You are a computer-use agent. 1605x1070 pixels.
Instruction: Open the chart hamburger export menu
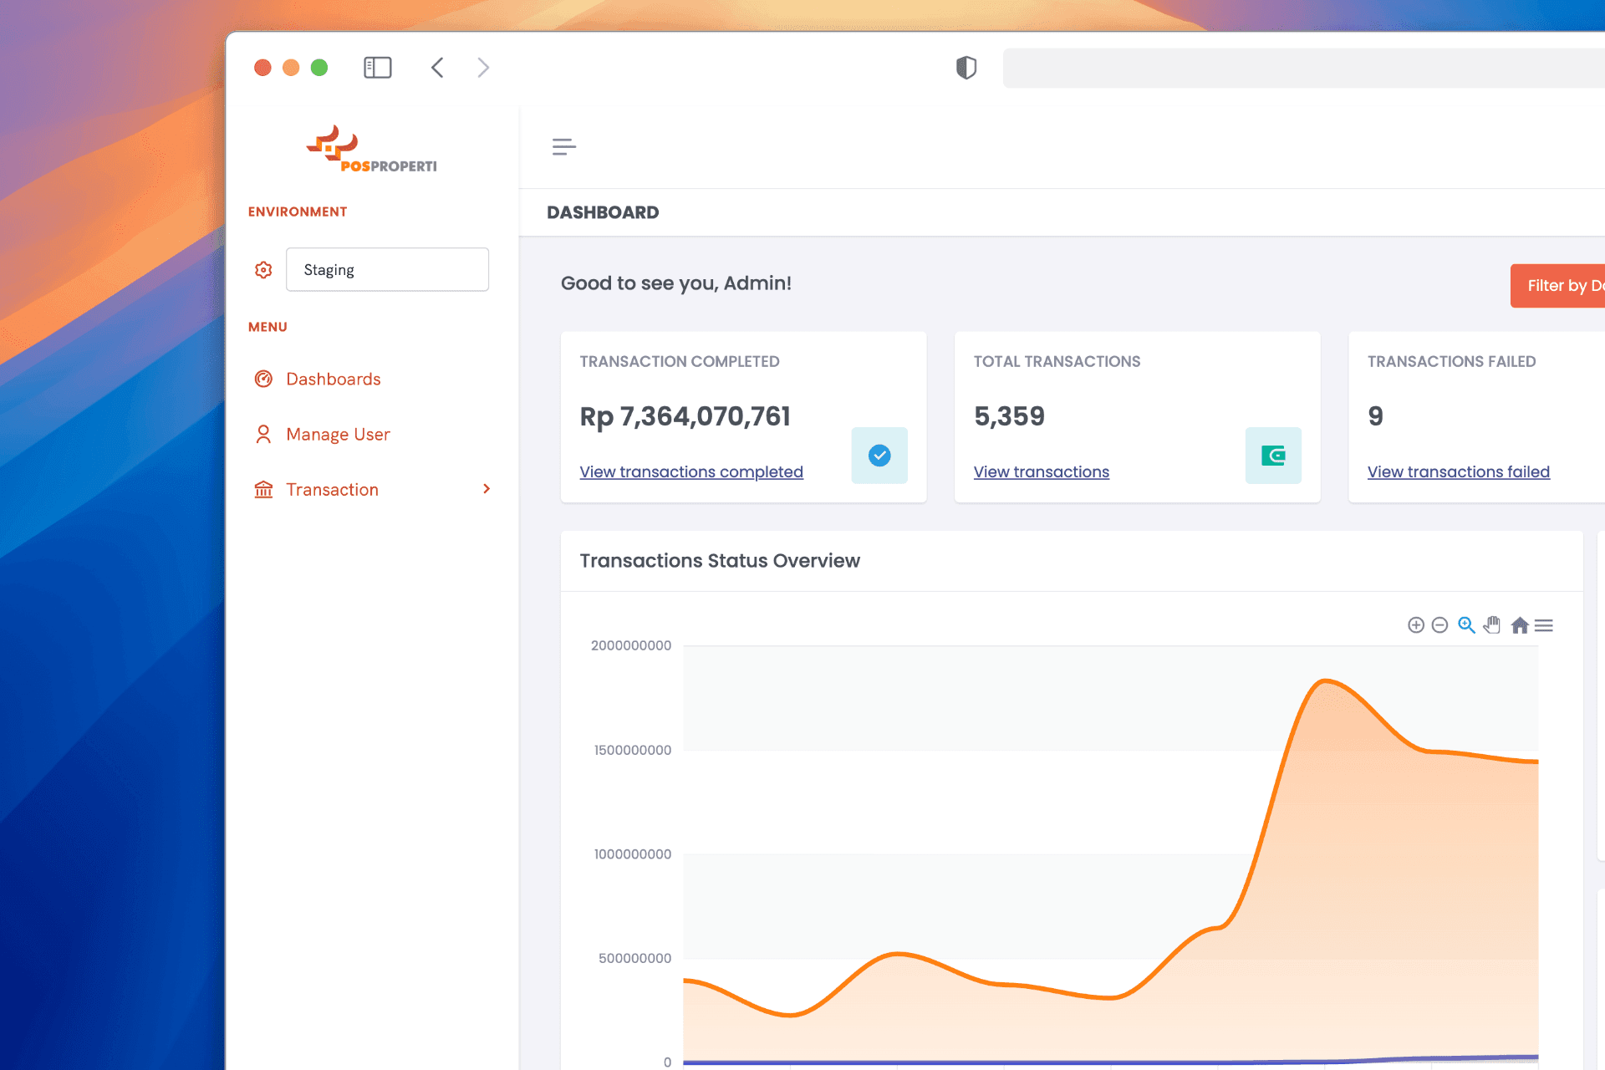tap(1544, 625)
